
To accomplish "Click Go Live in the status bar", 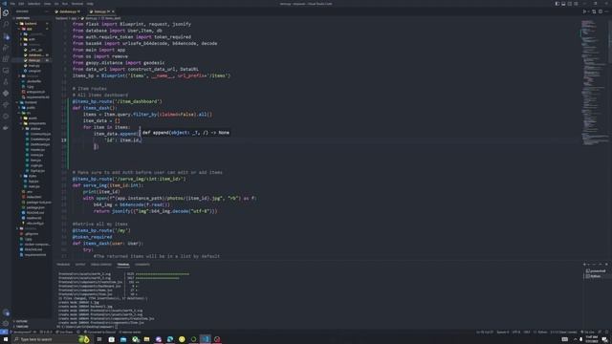I will coord(588,332).
